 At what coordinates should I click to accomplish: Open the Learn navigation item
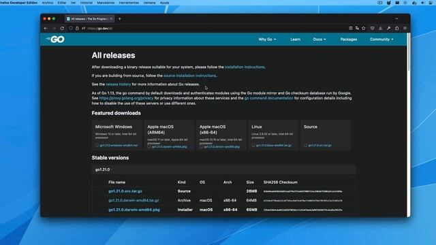click(295, 39)
